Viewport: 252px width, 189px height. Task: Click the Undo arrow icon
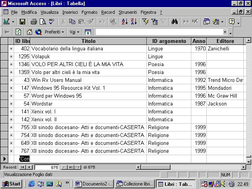pyautogui.click(x=102, y=22)
